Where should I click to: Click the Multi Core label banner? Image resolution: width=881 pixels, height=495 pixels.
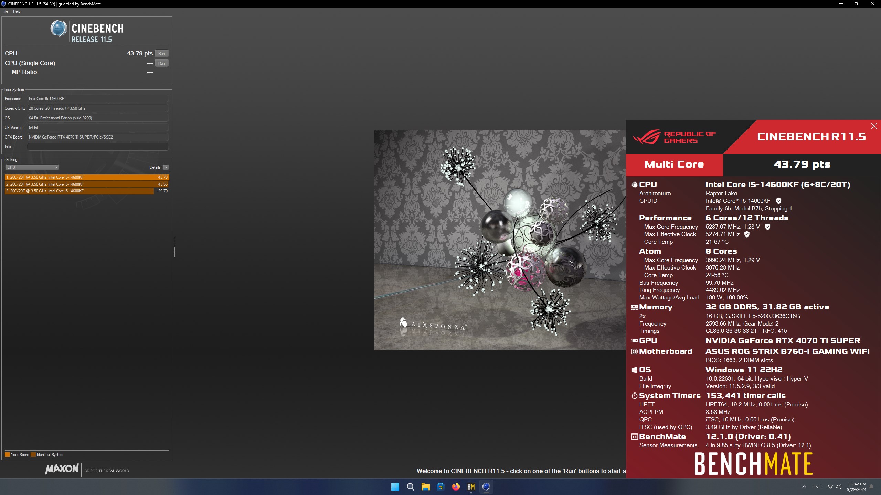click(x=674, y=165)
